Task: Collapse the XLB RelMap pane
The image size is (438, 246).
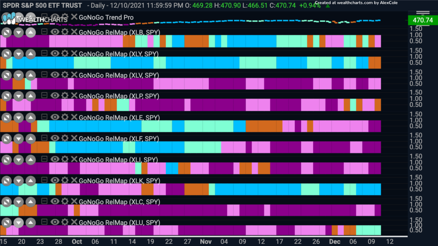Action: click(44, 32)
